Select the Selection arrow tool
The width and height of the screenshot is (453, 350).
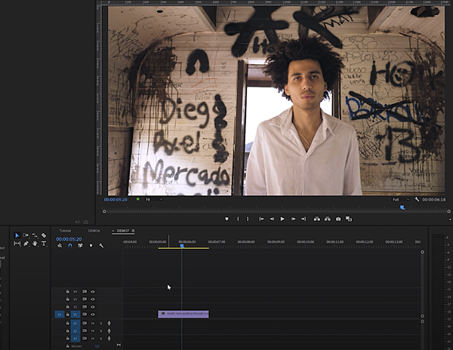[17, 235]
